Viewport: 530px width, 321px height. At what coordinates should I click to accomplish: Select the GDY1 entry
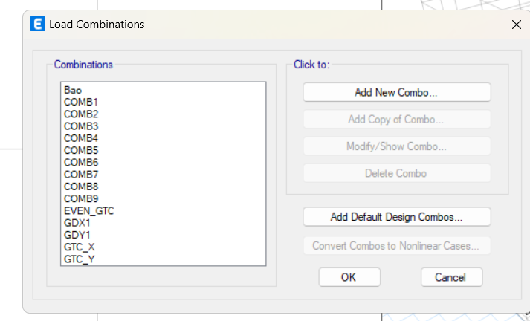click(x=77, y=235)
